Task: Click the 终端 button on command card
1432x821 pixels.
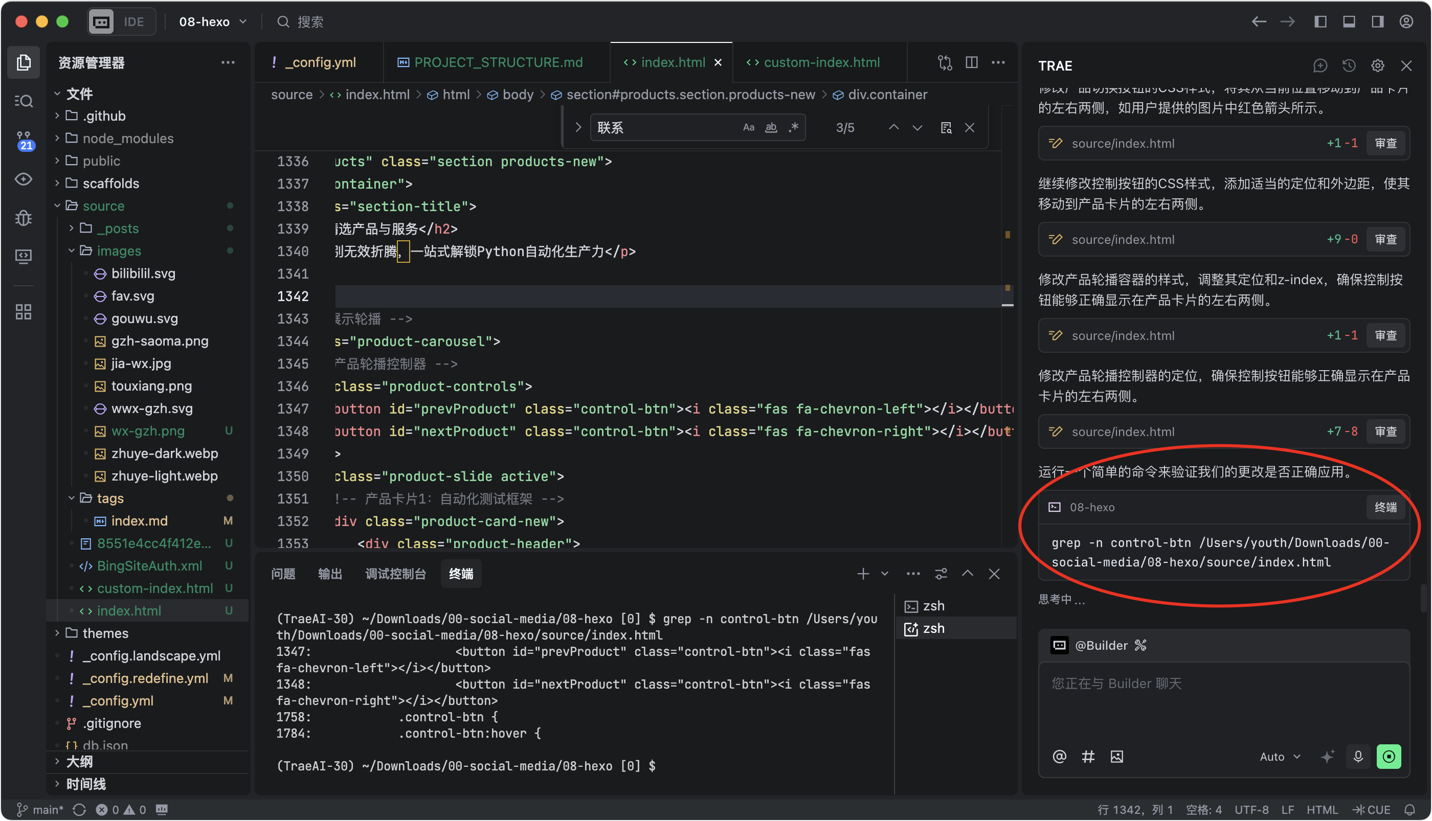Action: (1385, 507)
